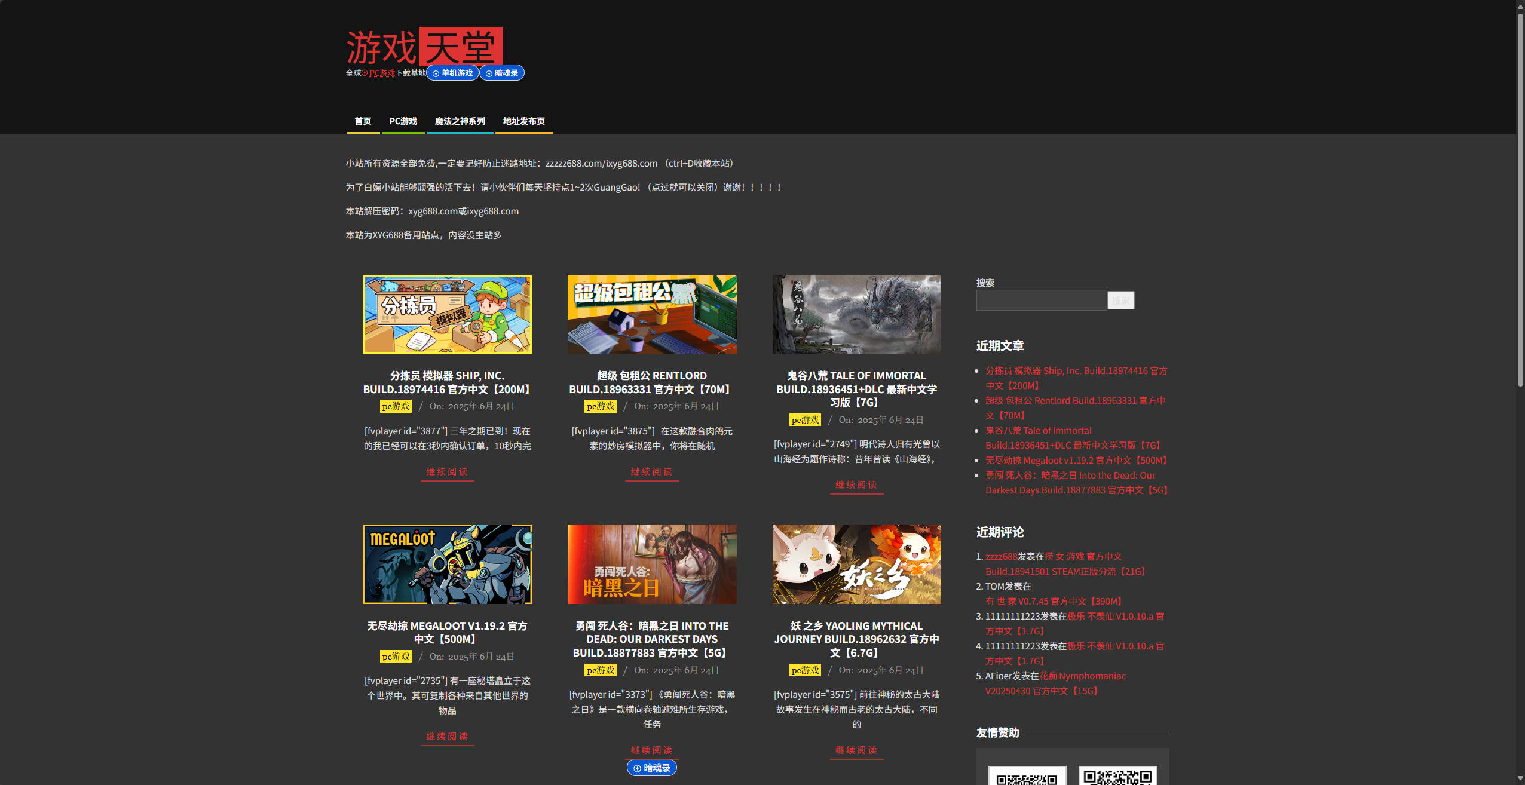Screen dimensions: 1525x785
Task: Open the 妖之乡 thumbnail image
Action: 856,565
